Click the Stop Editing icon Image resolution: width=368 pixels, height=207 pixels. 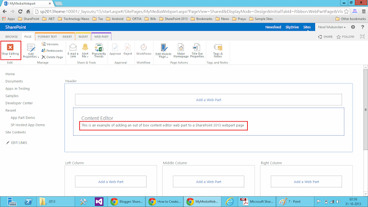[10, 47]
